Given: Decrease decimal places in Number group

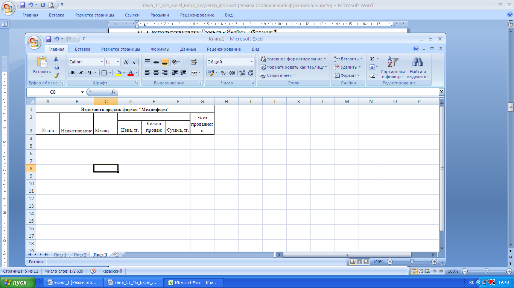Looking at the screenshot, I should click(250, 73).
